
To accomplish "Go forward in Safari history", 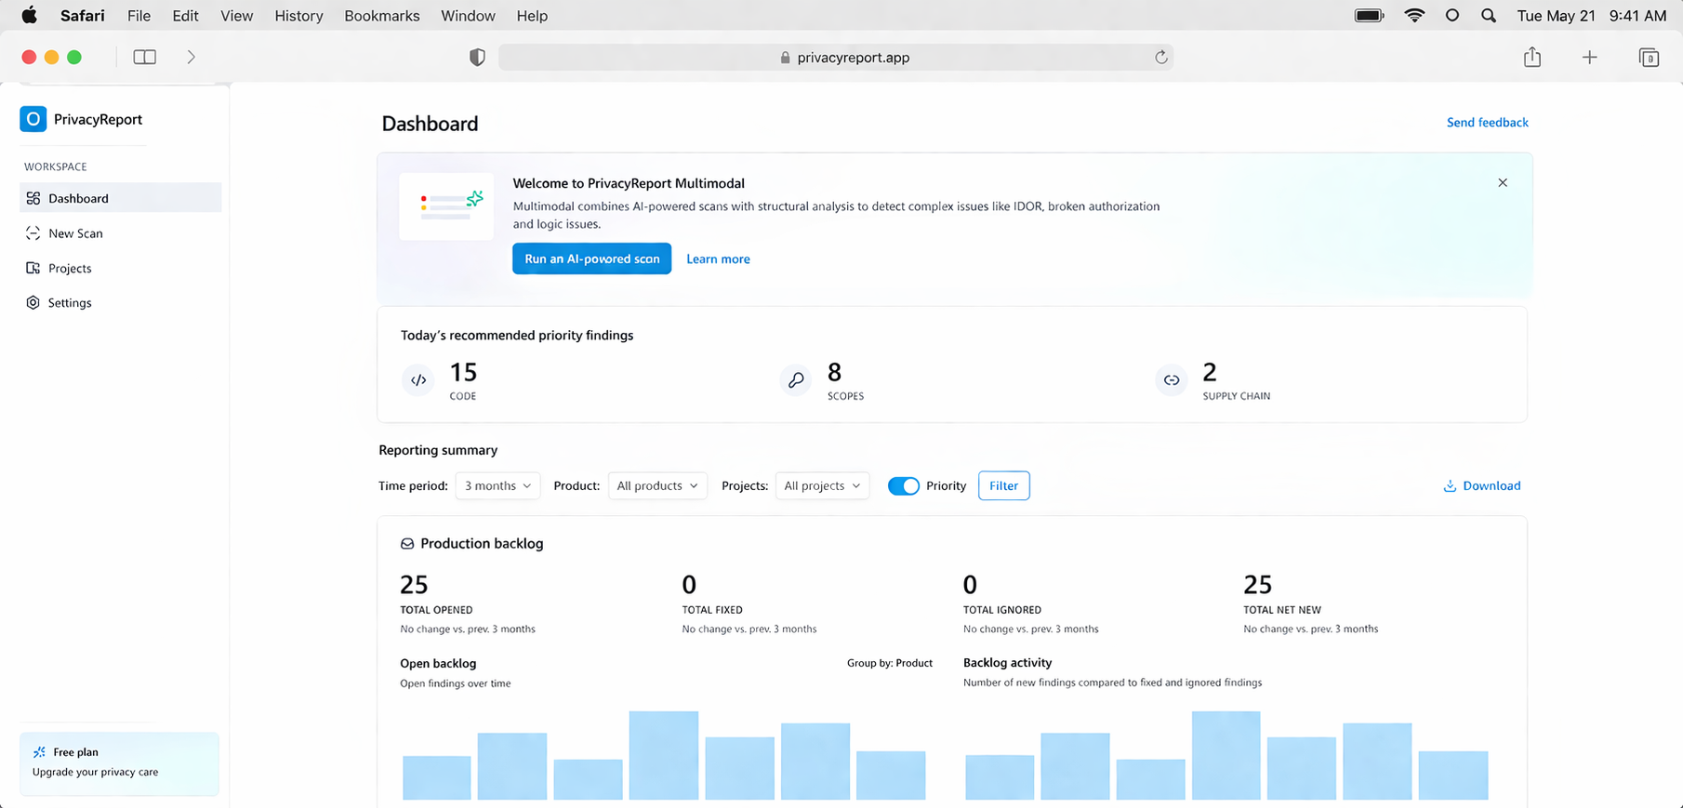I will point(192,57).
